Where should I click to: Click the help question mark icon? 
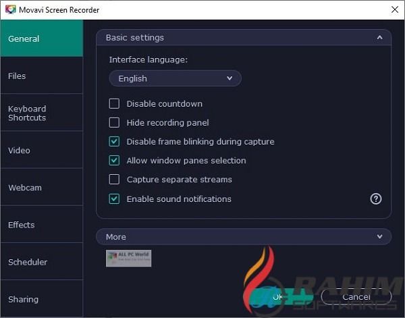pyautogui.click(x=376, y=198)
